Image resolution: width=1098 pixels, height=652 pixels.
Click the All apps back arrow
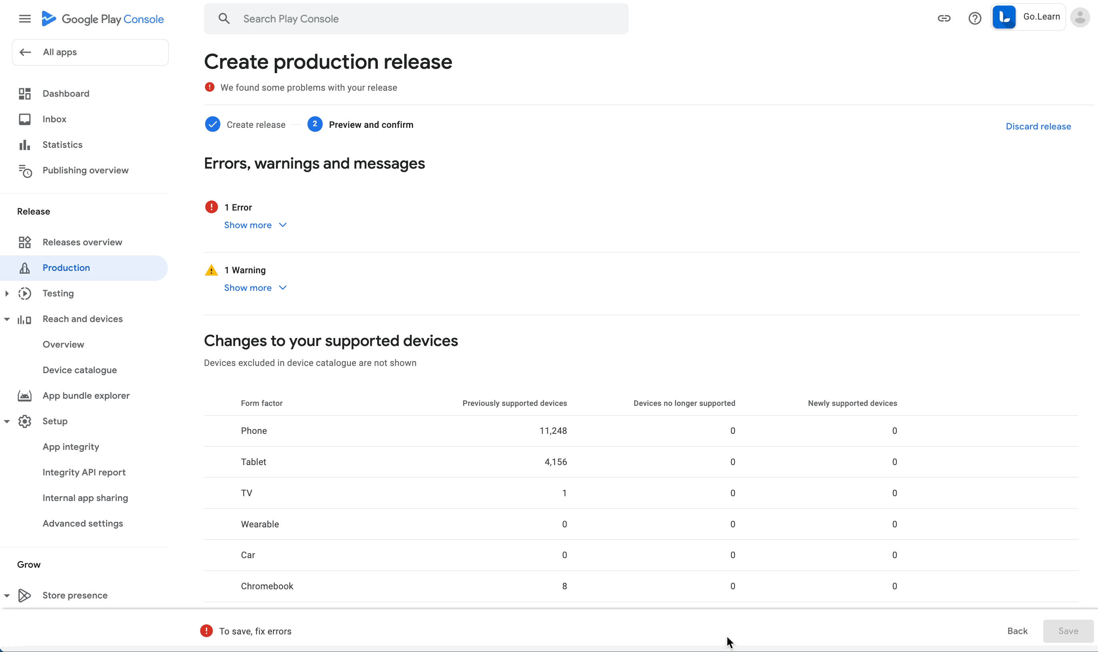[25, 52]
